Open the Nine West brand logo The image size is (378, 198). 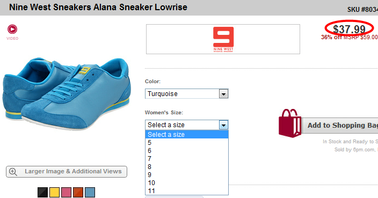223,39
